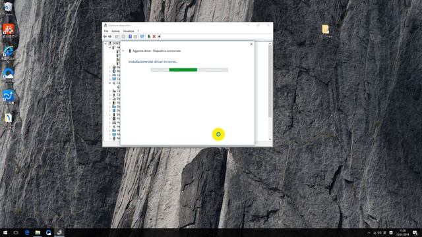Click the down-arrow icon after the red X
Image resolution: width=422 pixels, height=237 pixels.
click(x=159, y=37)
